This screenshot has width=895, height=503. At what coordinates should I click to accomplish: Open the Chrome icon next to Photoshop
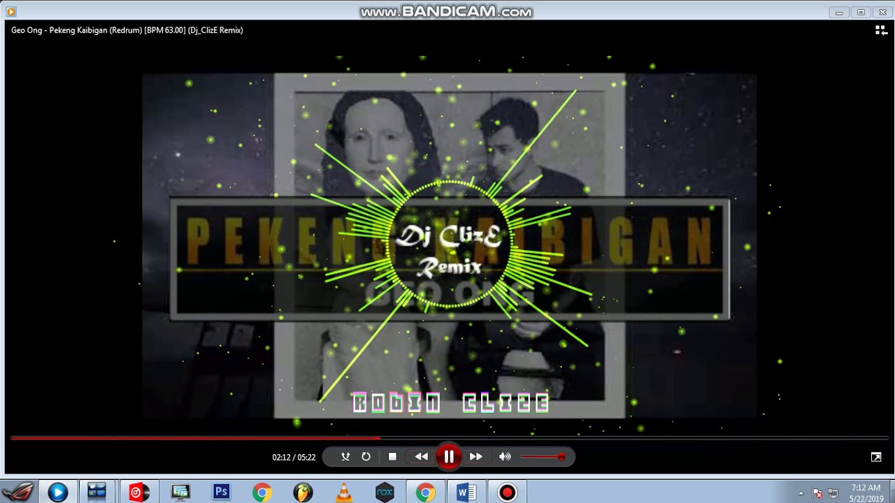(262, 493)
